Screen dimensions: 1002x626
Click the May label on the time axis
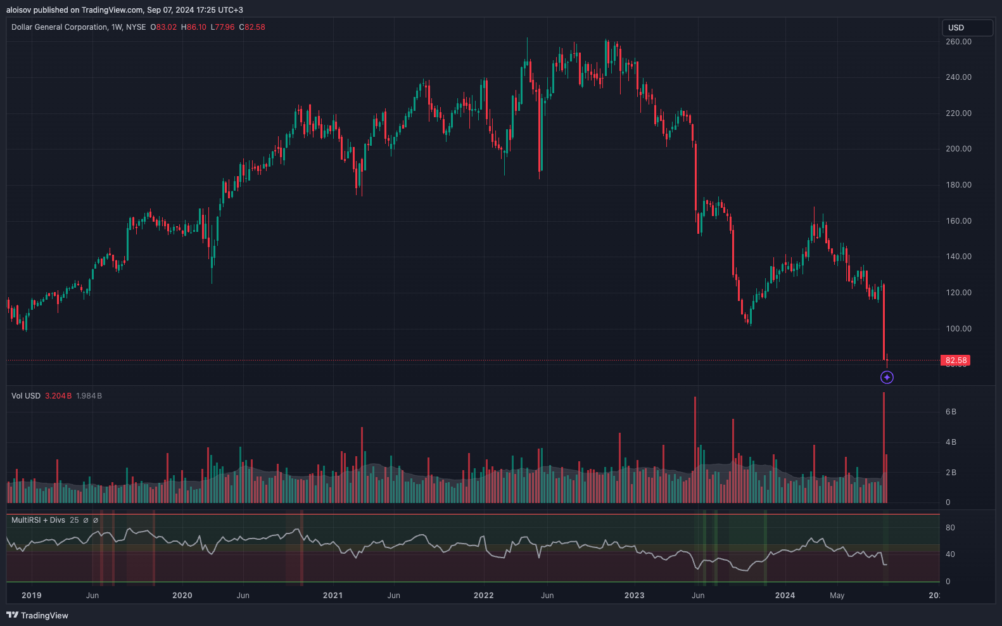point(837,596)
